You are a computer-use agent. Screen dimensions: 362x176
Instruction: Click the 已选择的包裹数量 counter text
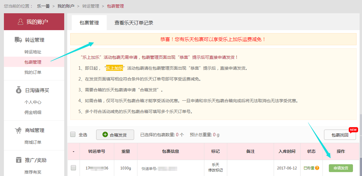tap(162, 135)
